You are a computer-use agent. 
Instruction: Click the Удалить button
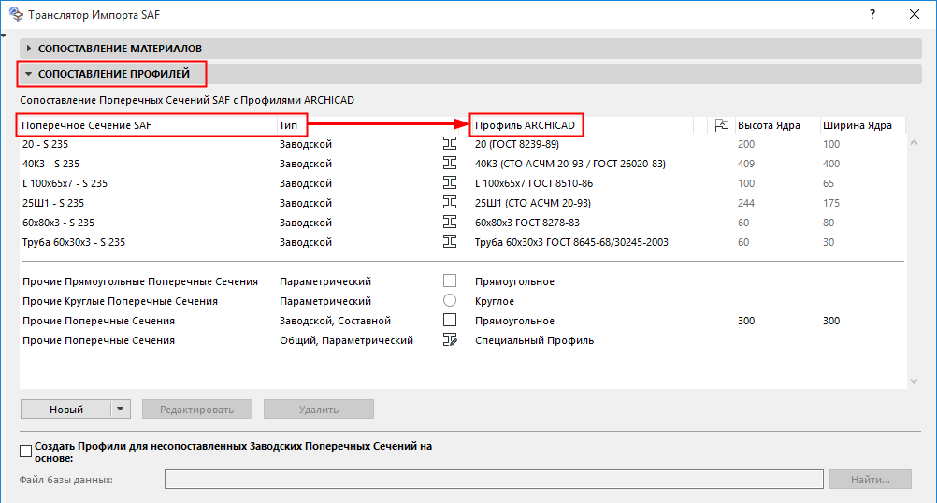(318, 409)
